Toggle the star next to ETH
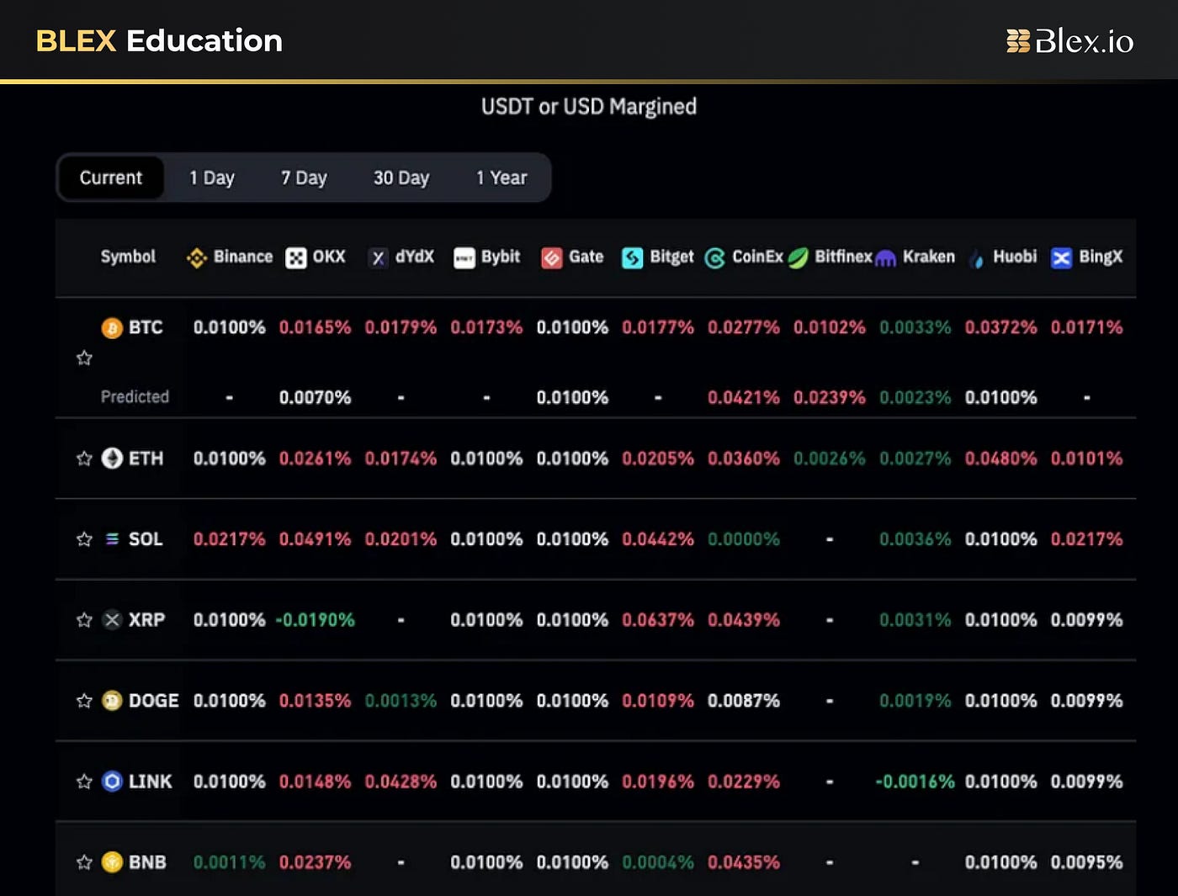Viewport: 1178px width, 896px height. click(83, 459)
